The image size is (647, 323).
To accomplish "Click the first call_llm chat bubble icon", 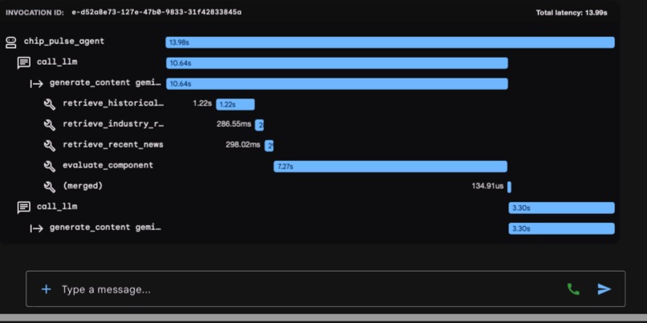I will [x=24, y=63].
